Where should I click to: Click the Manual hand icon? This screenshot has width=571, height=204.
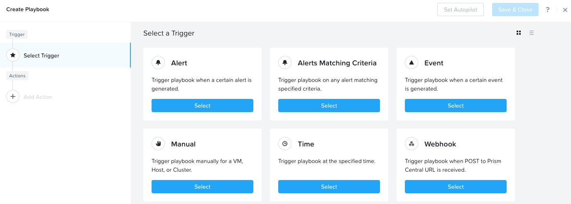coord(158,144)
